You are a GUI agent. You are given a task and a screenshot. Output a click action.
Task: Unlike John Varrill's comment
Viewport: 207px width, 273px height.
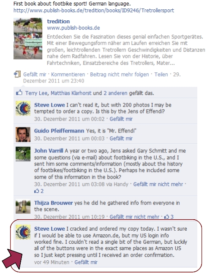click(158, 184)
